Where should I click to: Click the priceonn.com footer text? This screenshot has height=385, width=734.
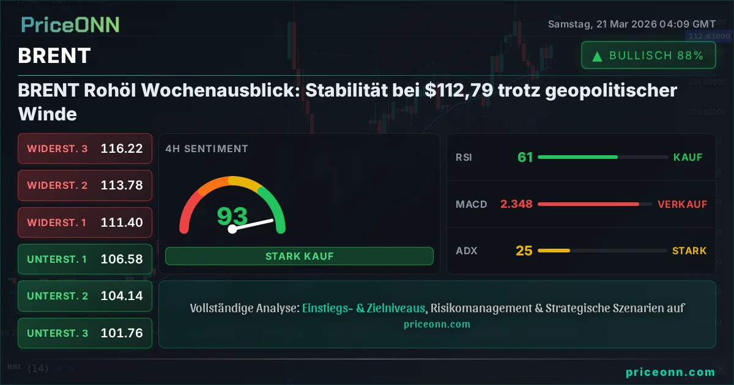[670, 372]
